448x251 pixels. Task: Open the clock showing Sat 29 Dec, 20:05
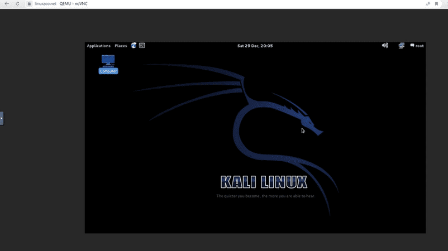coord(255,46)
